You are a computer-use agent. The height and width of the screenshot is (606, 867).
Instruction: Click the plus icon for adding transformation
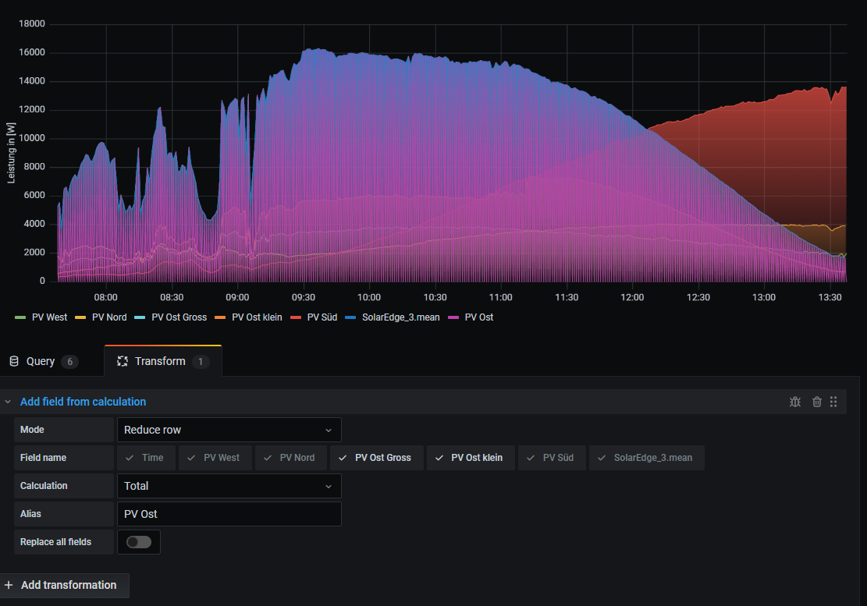[x=9, y=585]
